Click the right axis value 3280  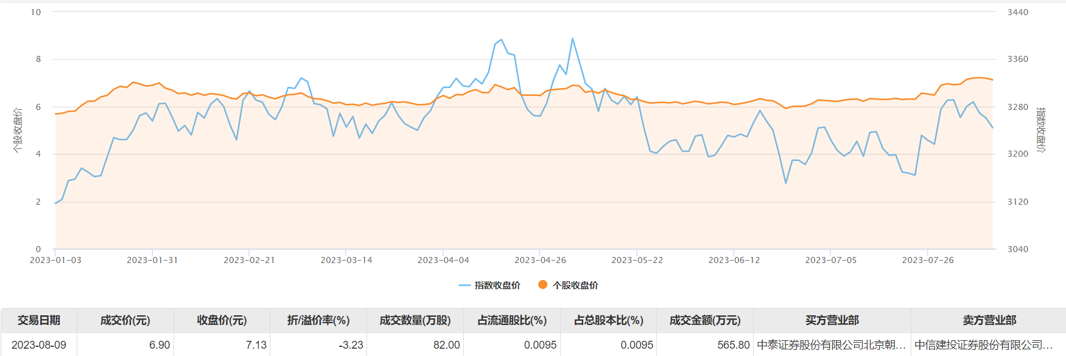1018,107
